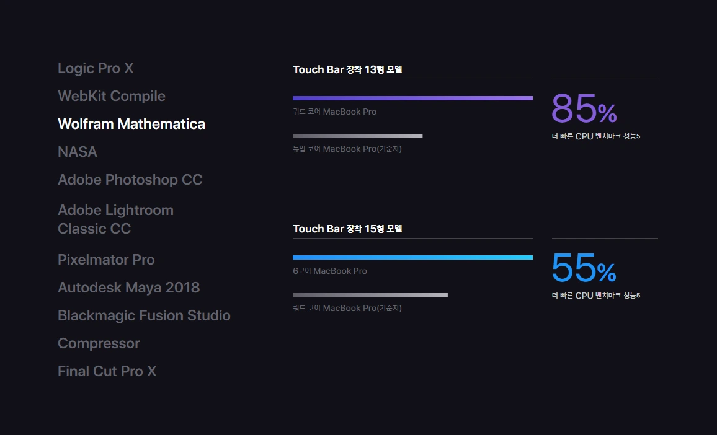Viewport: 717px width, 435px height.
Task: Click the gray dual-core baseline bar
Action: [x=358, y=136]
